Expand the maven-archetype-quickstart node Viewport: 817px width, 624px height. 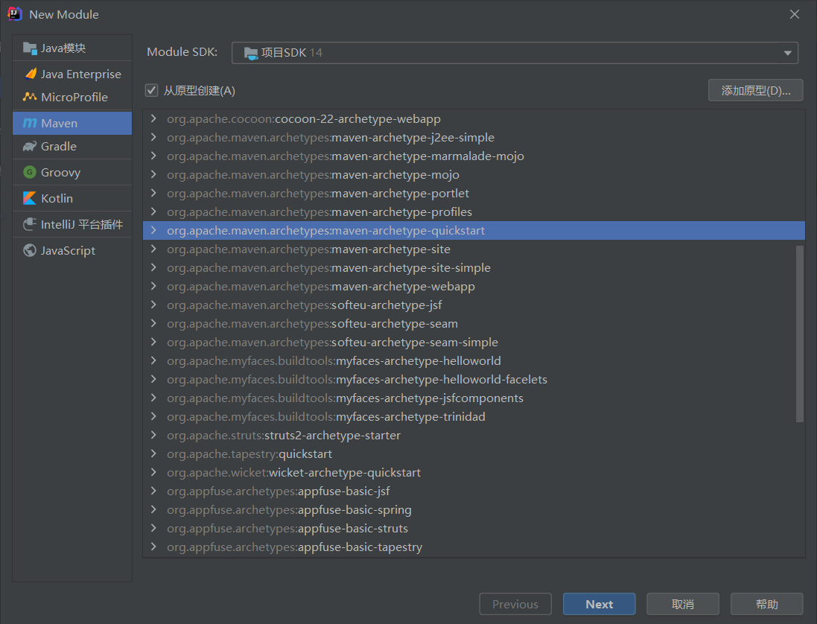pyautogui.click(x=153, y=231)
